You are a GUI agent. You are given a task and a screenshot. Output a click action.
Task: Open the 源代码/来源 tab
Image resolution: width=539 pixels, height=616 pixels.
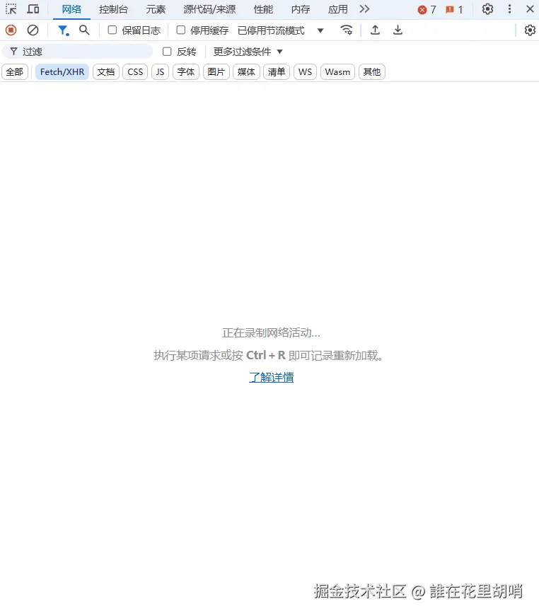[209, 9]
